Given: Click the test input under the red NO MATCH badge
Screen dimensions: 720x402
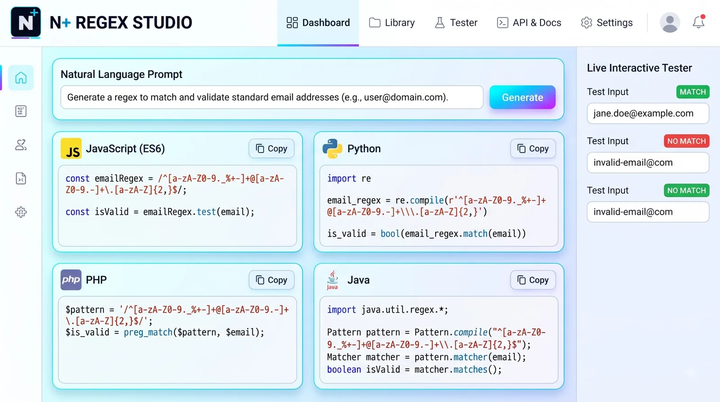Looking at the screenshot, I should tap(648, 163).
